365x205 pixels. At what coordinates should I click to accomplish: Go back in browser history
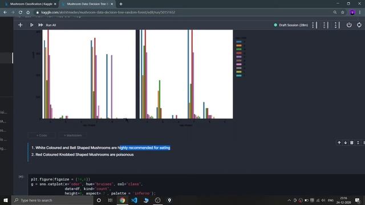(x=5, y=12)
